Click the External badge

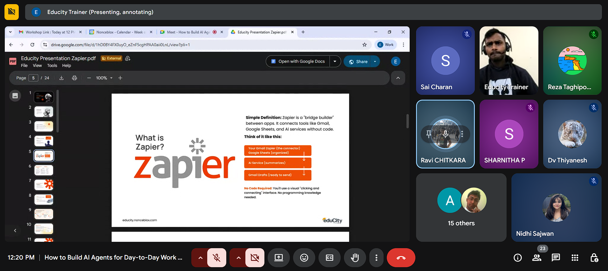tap(112, 58)
